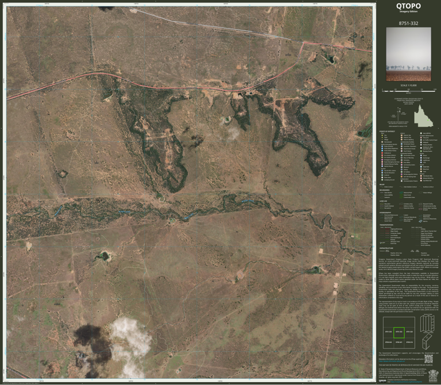Click the vertical folds map folding diagram
Image resolution: width=441 pixels, height=385 pixels.
tap(427, 324)
